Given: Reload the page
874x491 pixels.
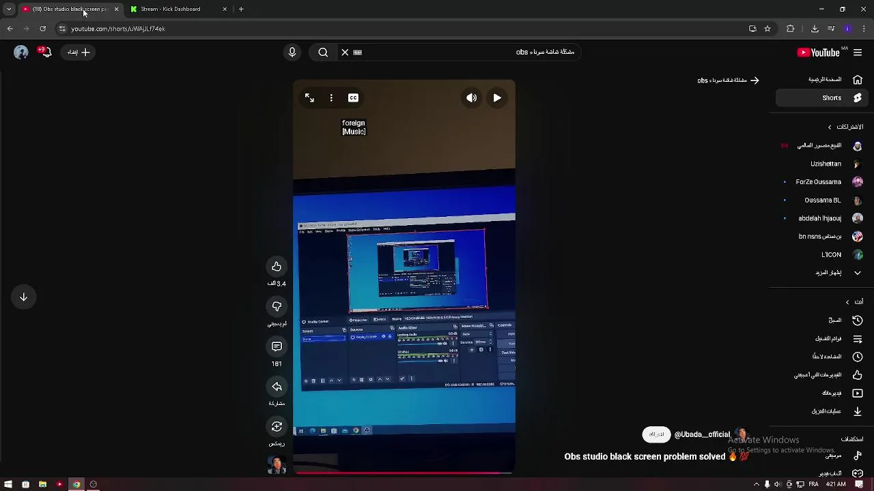Looking at the screenshot, I should pos(42,29).
